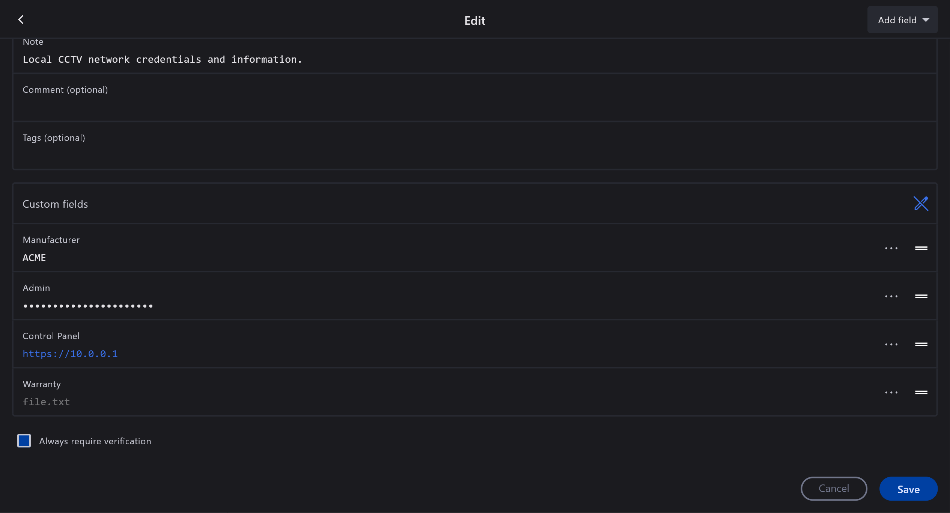This screenshot has height=513, width=950.
Task: Grab the Warranty field reorder handle
Action: (921, 392)
